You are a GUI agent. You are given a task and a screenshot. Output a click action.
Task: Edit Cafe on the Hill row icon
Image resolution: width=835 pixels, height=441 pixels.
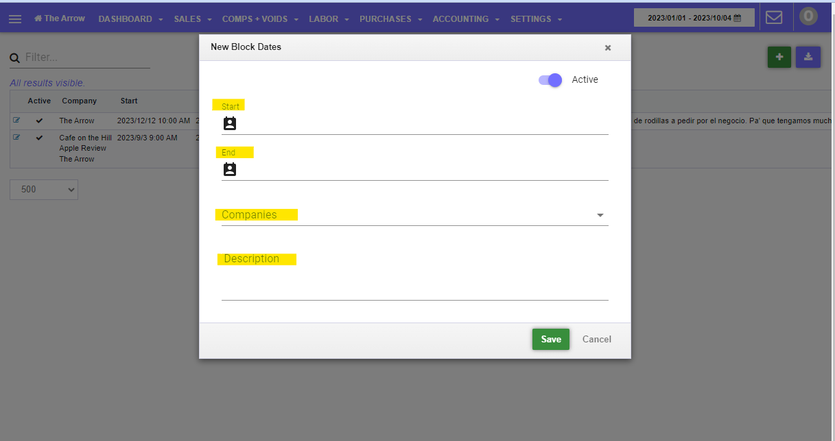point(17,137)
